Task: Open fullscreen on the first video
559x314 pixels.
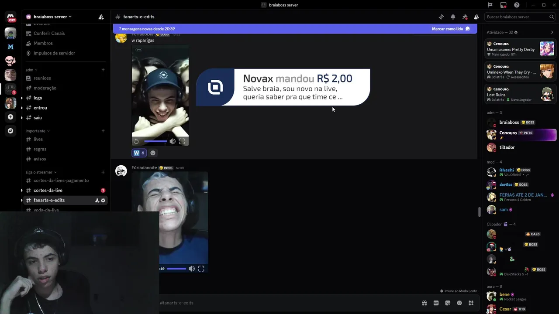Action: (x=182, y=141)
